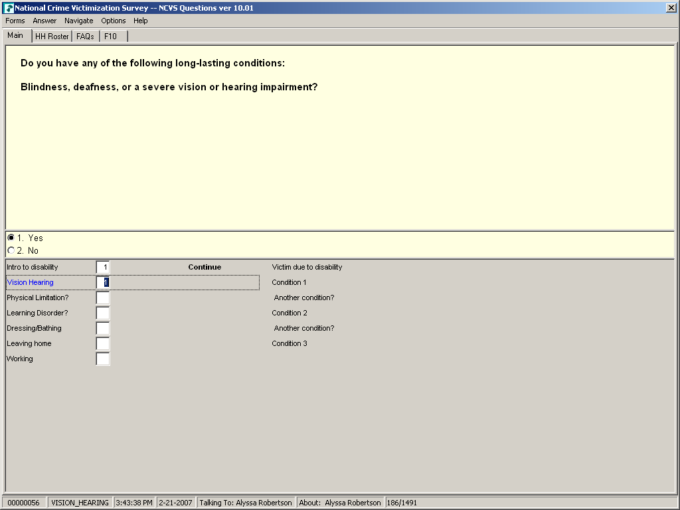This screenshot has height=510, width=680.
Task: Click the Working answer field
Action: [x=103, y=359]
